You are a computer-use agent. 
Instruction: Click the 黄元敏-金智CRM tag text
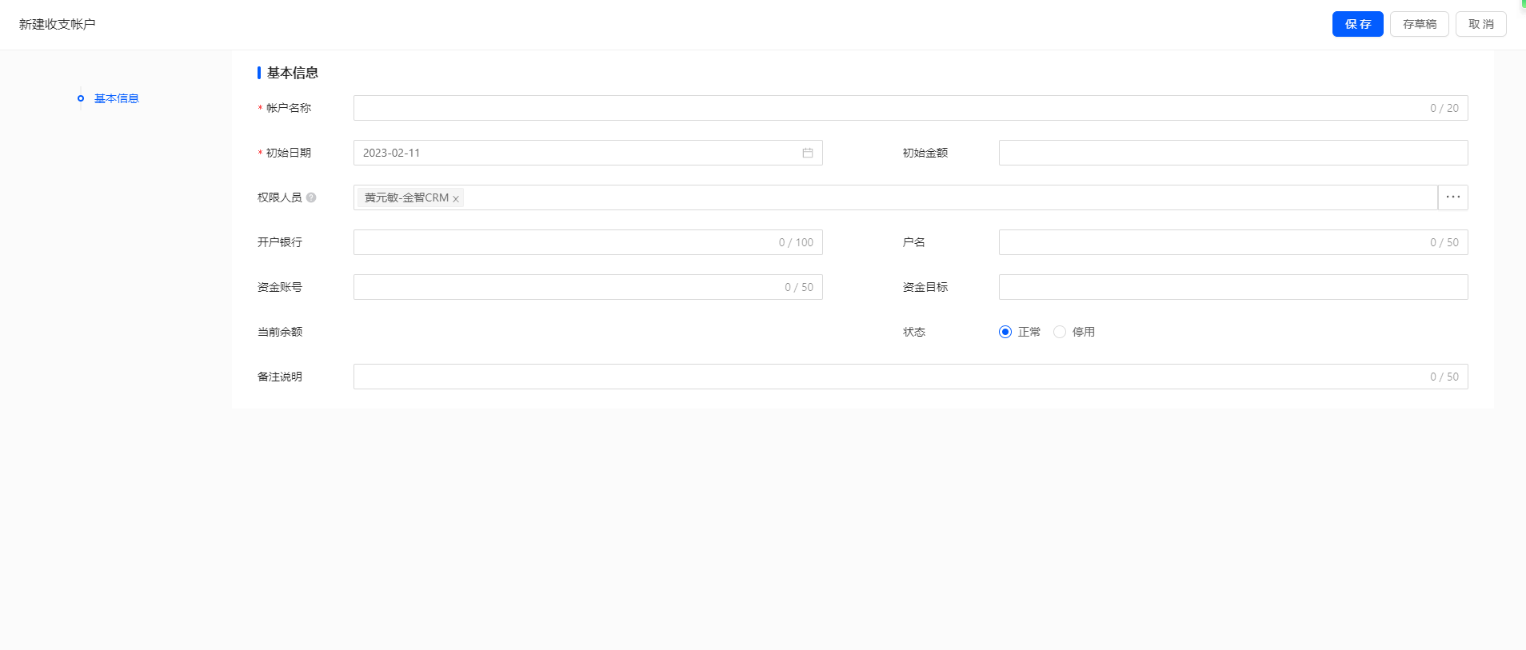pyautogui.click(x=406, y=197)
